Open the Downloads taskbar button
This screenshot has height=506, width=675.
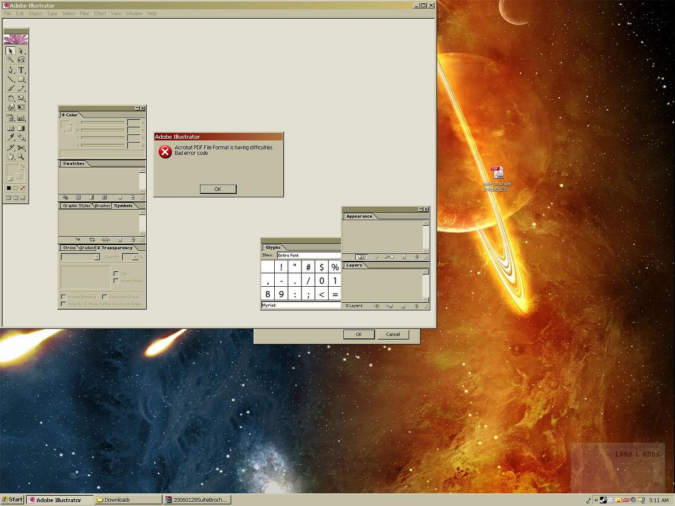pos(128,500)
